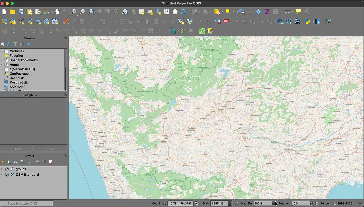Toggle visibility of OSM Standard layer
Image resolution: width=364 pixels, height=207 pixels.
pyautogui.click(x=7, y=175)
